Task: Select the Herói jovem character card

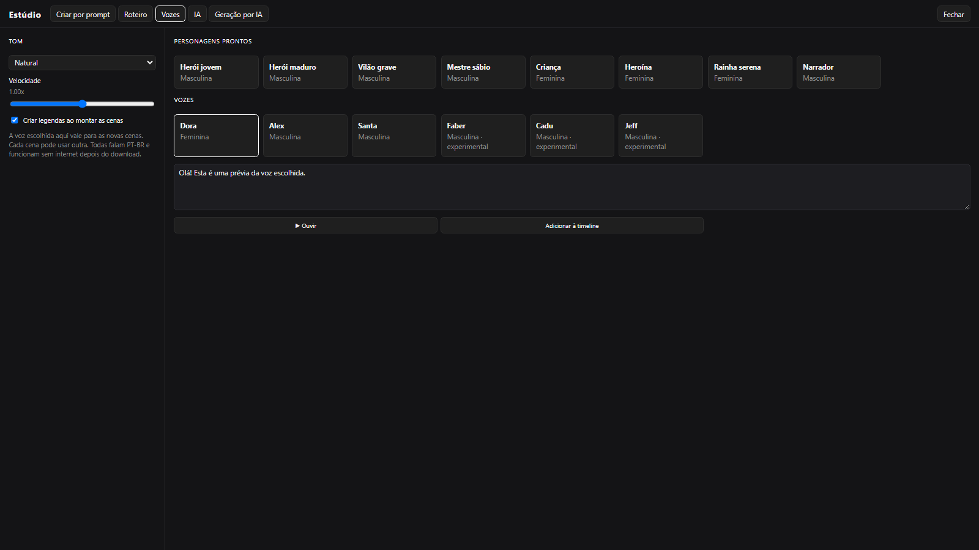Action: pos(216,72)
